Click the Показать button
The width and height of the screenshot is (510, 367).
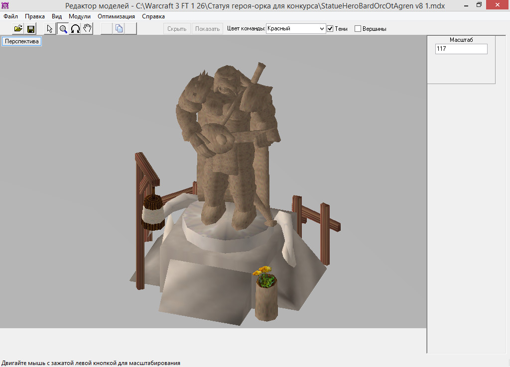tap(207, 28)
